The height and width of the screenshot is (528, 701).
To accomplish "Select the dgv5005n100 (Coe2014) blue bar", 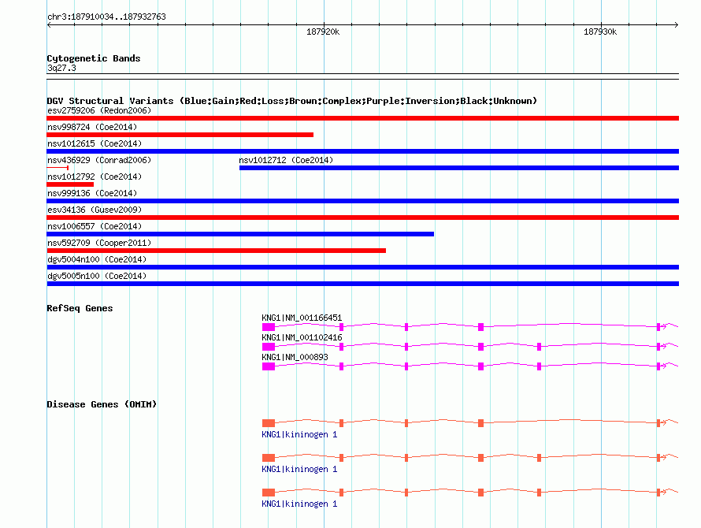I will [362, 284].
